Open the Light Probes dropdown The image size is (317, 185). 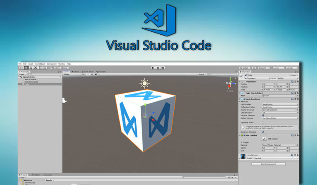tap(280, 104)
